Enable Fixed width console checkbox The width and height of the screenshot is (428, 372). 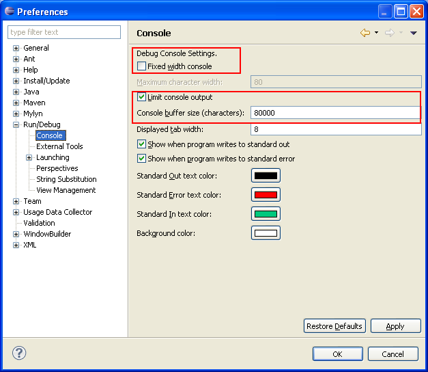[x=141, y=66]
